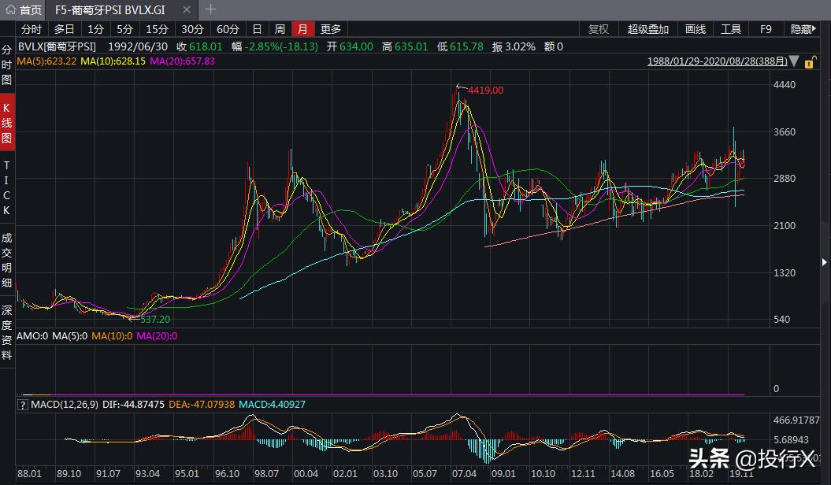Click the 超级叠加 button
Viewport: 831px width, 485px height.
(647, 29)
